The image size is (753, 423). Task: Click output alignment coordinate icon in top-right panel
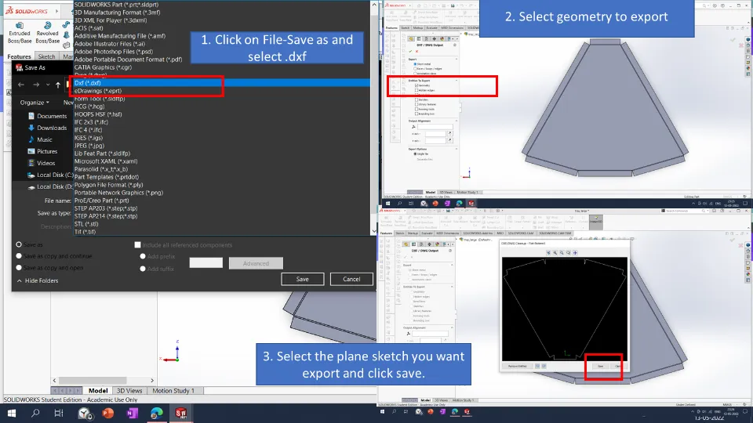(x=413, y=127)
